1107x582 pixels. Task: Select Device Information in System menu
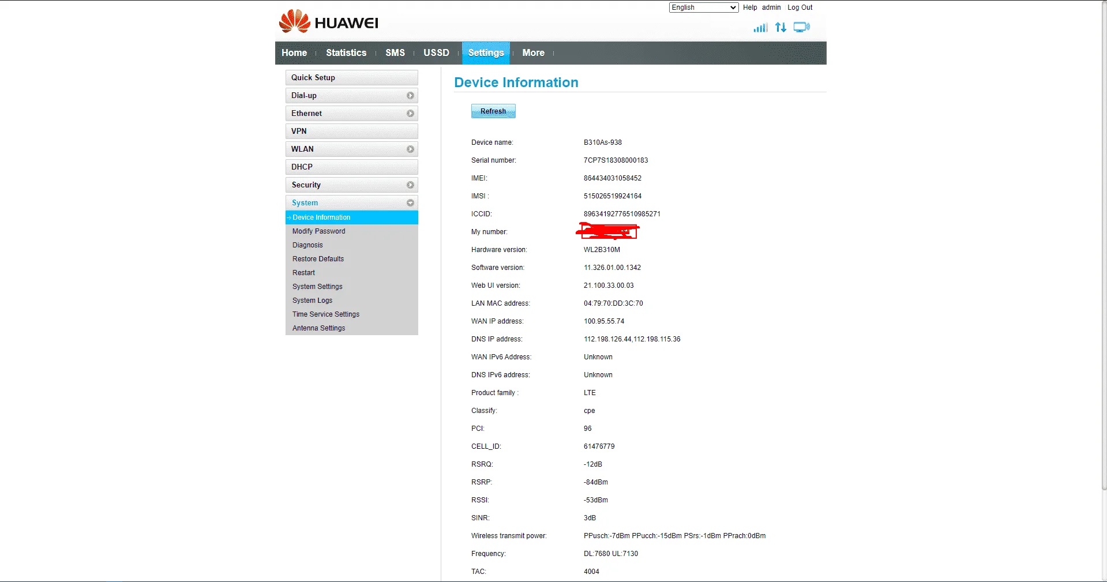click(x=351, y=217)
